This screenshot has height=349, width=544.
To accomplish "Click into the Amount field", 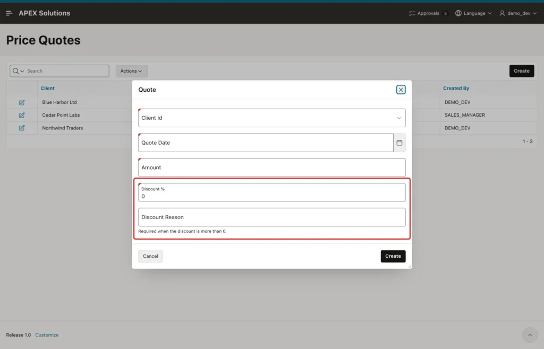I will coord(271,168).
